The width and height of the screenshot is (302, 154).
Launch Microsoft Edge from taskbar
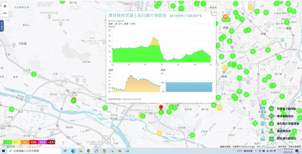point(73,151)
